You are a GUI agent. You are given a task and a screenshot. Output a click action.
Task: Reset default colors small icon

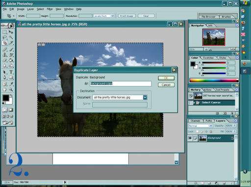[x=3, y=103]
